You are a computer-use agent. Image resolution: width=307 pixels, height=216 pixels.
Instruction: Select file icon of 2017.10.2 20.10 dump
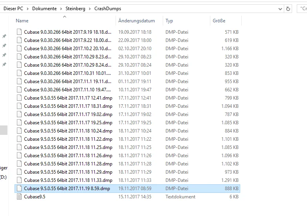[x=19, y=48]
